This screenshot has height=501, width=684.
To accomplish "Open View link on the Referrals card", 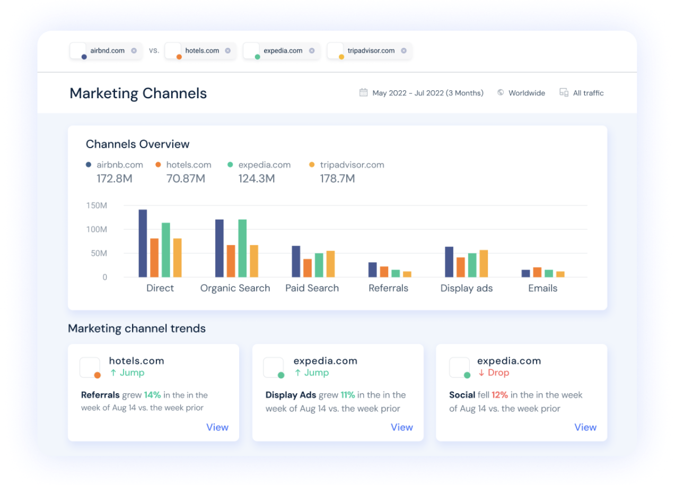I will 217,427.
